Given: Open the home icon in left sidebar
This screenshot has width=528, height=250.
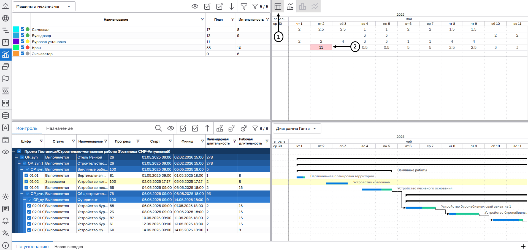Looking at the screenshot, I should (6, 6).
